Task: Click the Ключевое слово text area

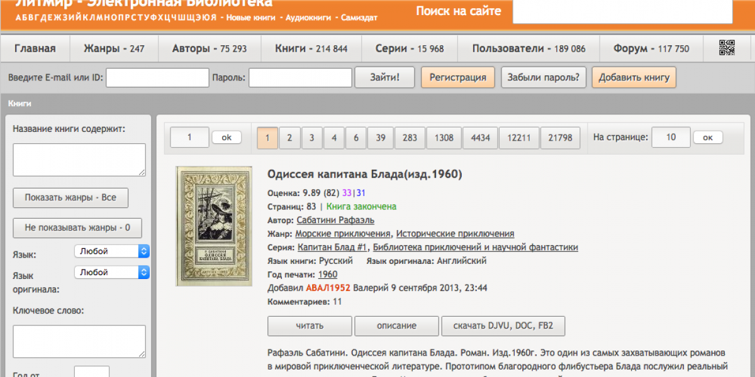Action: point(79,341)
